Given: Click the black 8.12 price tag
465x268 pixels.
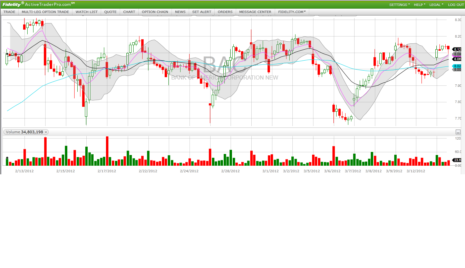Looking at the screenshot, I should pyautogui.click(x=457, y=49).
